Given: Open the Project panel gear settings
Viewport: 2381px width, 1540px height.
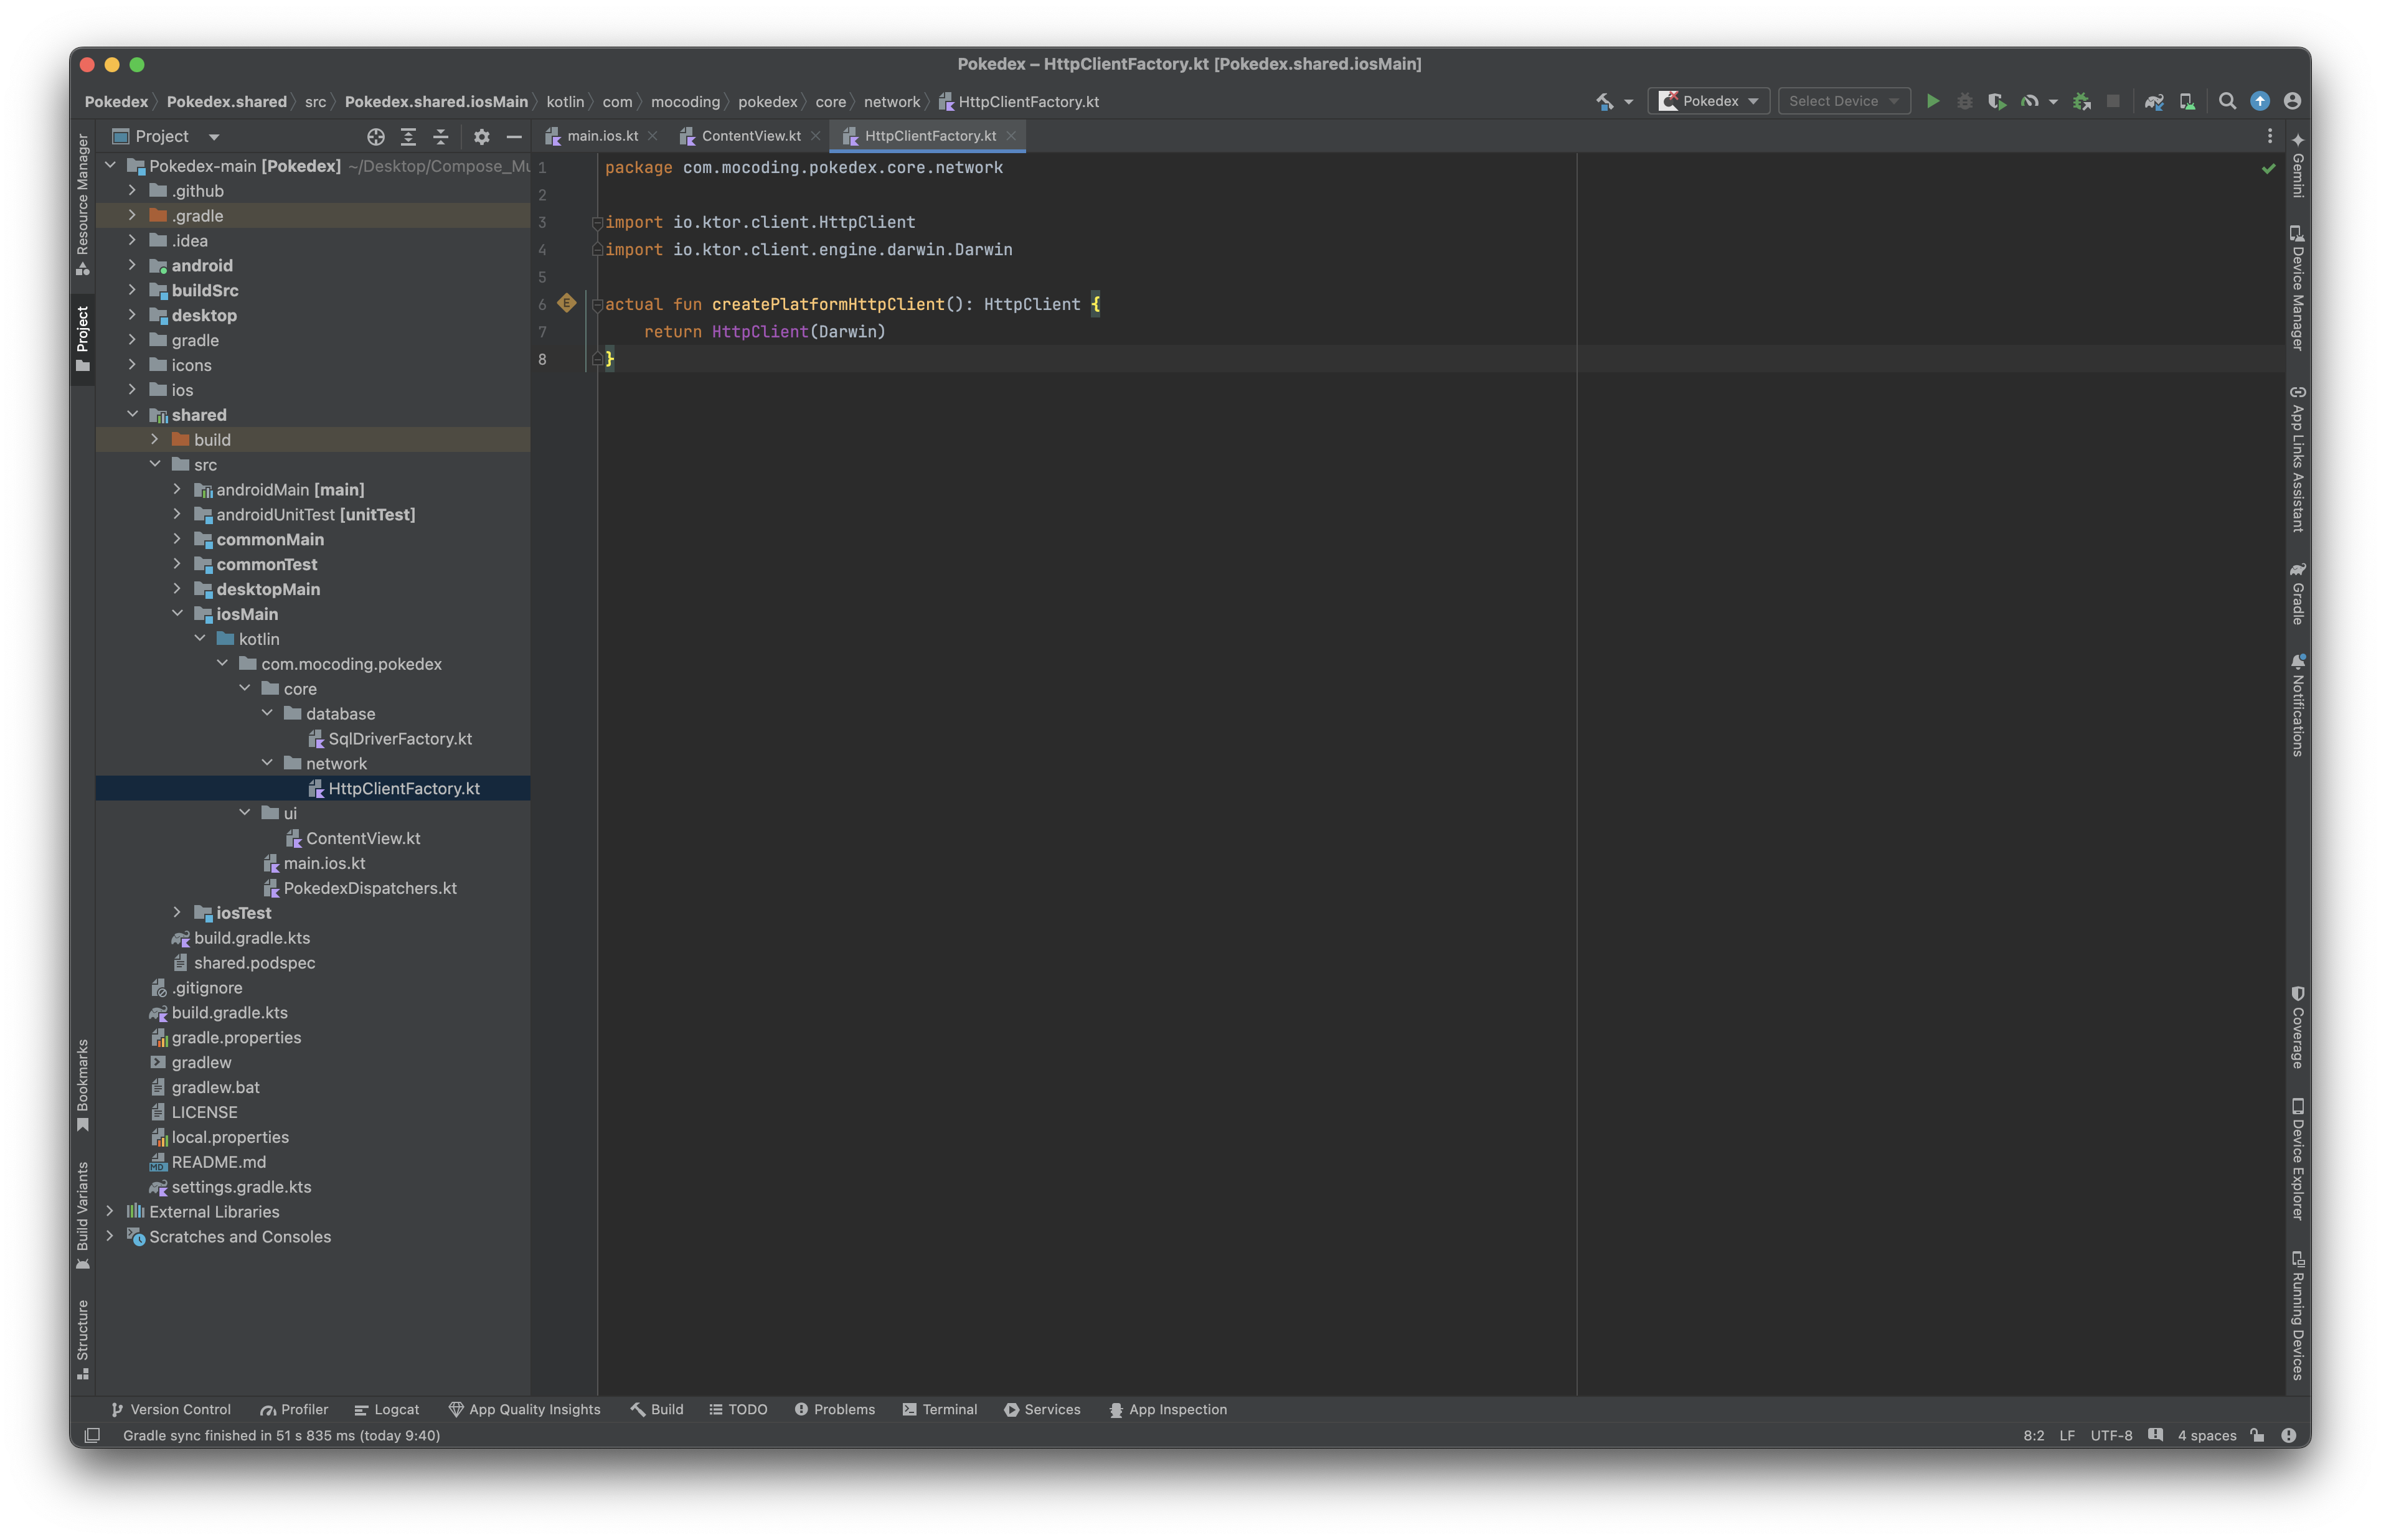Looking at the screenshot, I should point(482,137).
